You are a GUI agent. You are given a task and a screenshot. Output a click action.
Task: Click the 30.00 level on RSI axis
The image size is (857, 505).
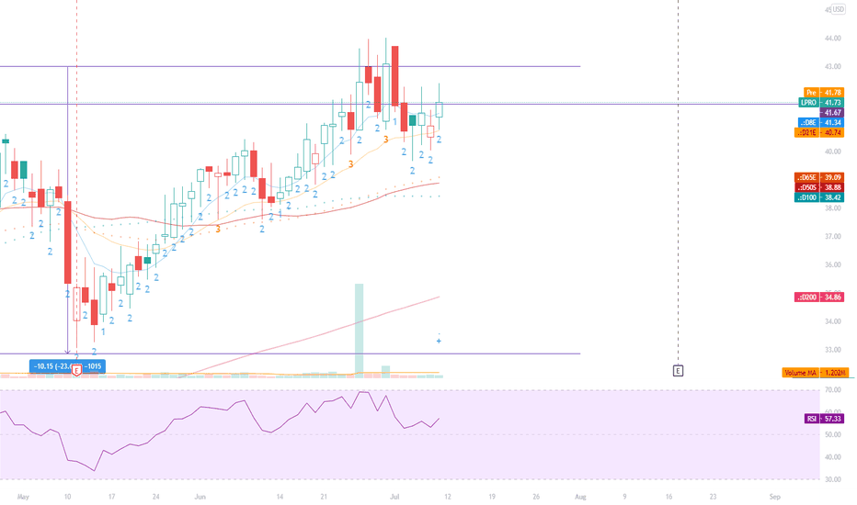(833, 479)
